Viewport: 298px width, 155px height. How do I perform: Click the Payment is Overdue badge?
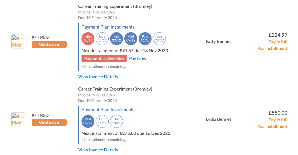tap(104, 58)
